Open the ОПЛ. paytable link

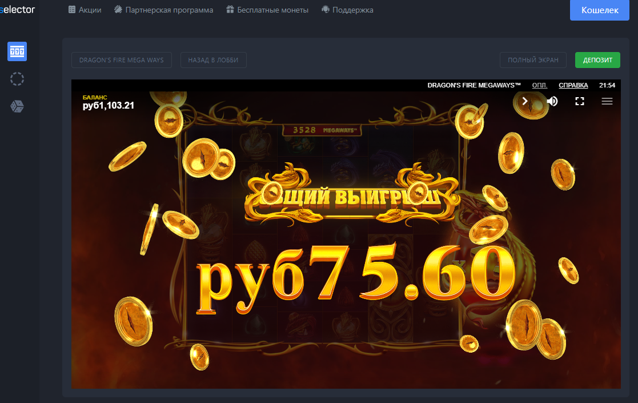point(540,85)
